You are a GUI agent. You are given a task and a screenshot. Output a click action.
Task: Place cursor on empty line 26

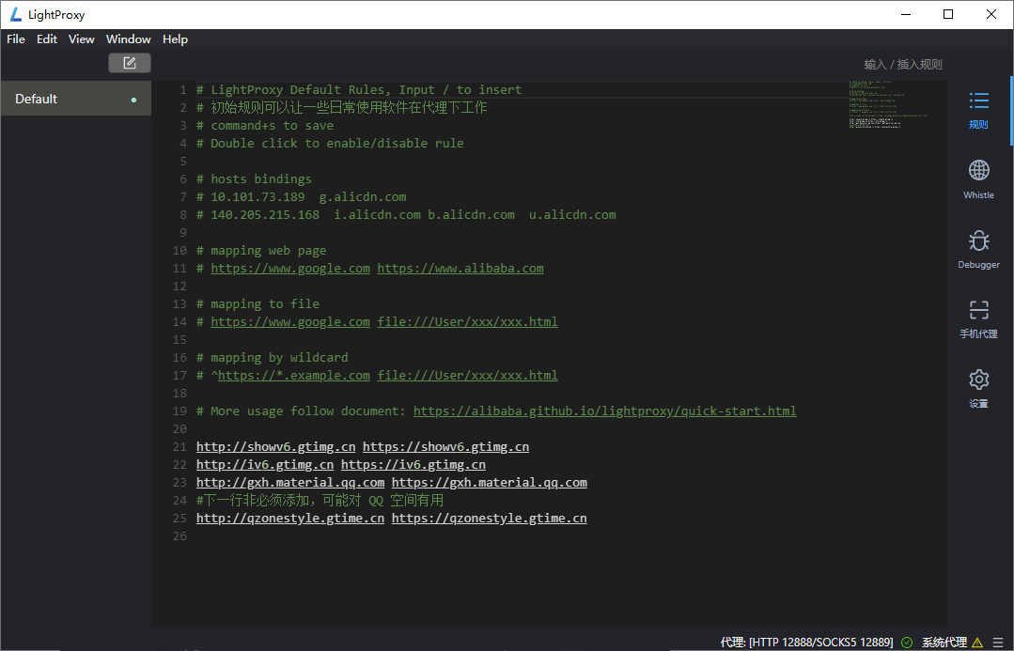pyautogui.click(x=376, y=536)
